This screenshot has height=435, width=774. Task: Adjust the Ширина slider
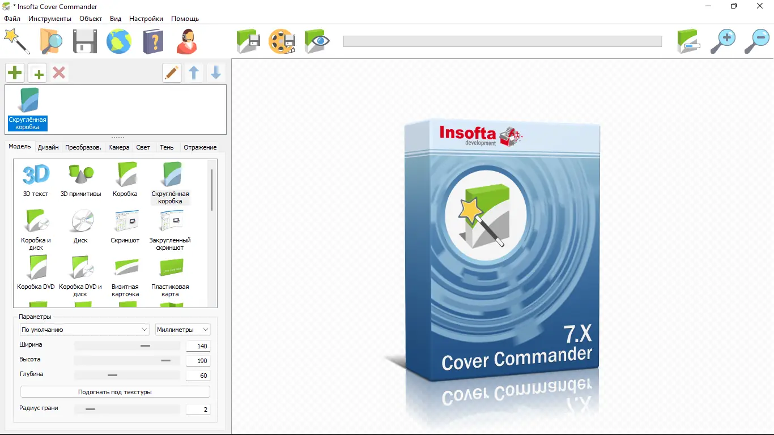click(x=127, y=346)
